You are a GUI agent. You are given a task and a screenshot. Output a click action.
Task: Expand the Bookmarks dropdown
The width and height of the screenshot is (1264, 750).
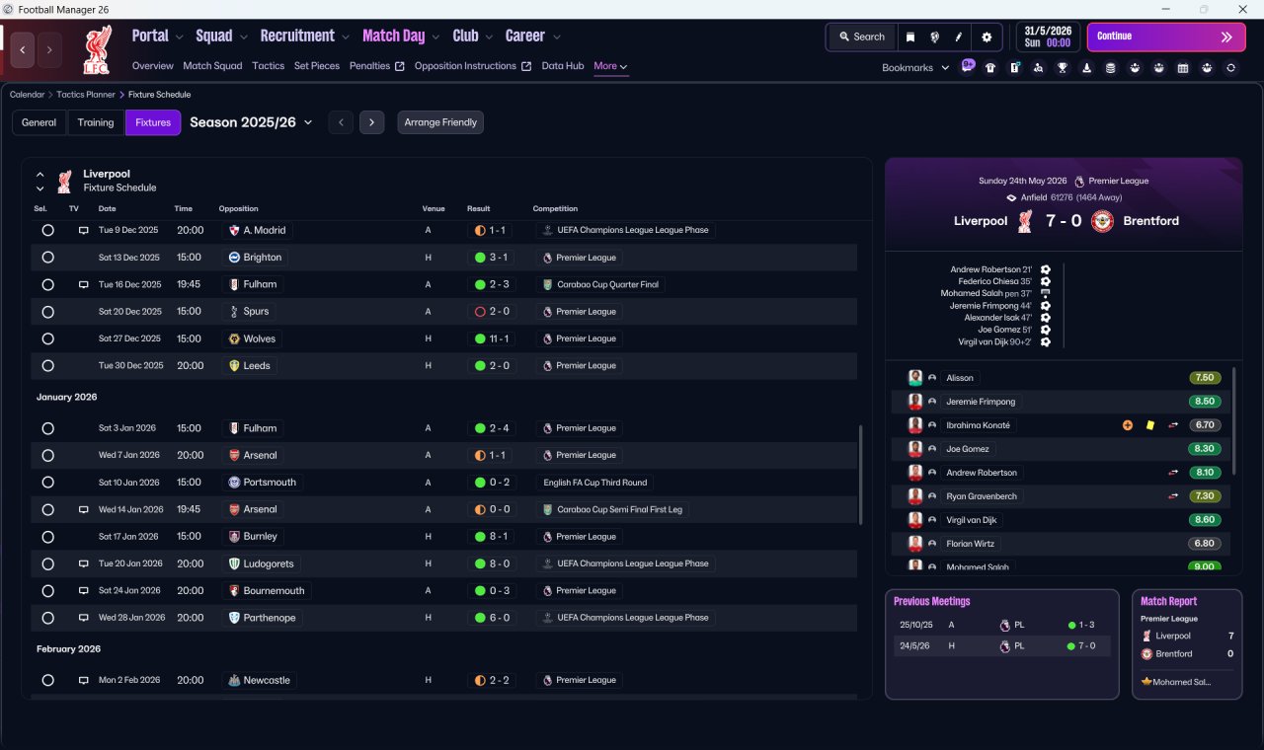pyautogui.click(x=915, y=67)
